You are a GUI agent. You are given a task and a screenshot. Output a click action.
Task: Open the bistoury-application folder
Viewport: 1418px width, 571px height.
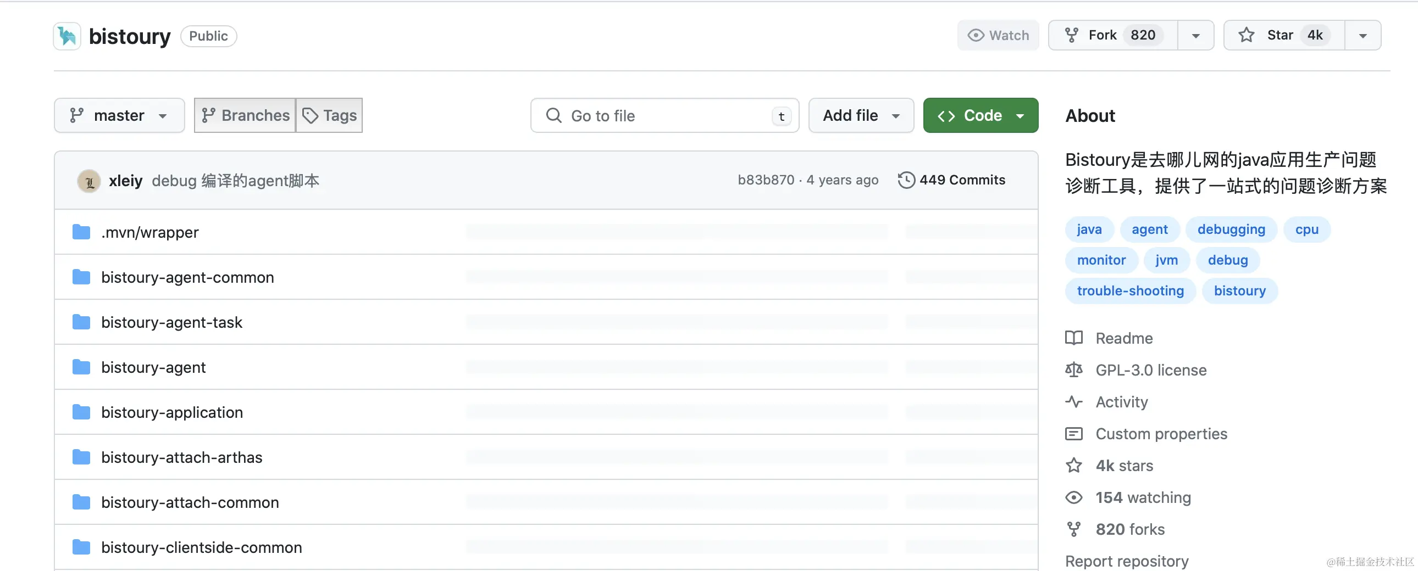click(172, 412)
